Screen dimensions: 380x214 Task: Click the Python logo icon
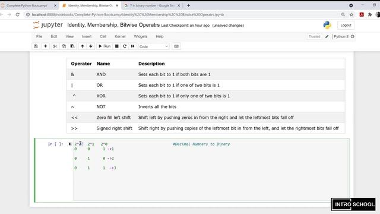click(327, 25)
